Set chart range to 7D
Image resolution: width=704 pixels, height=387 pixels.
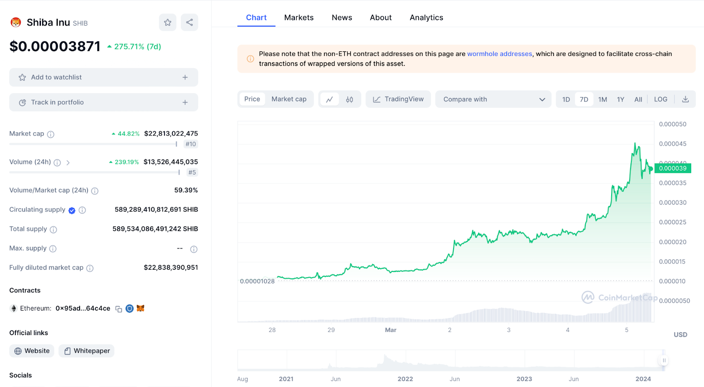584,99
